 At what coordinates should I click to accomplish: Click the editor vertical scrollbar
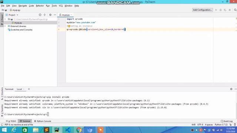pos(236,50)
